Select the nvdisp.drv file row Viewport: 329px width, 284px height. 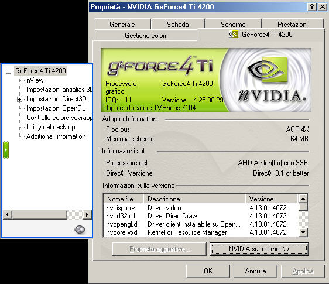tap(201, 208)
